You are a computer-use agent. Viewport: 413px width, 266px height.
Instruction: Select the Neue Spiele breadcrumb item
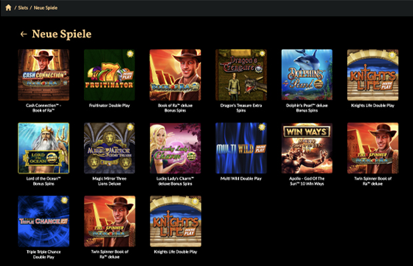click(45, 8)
